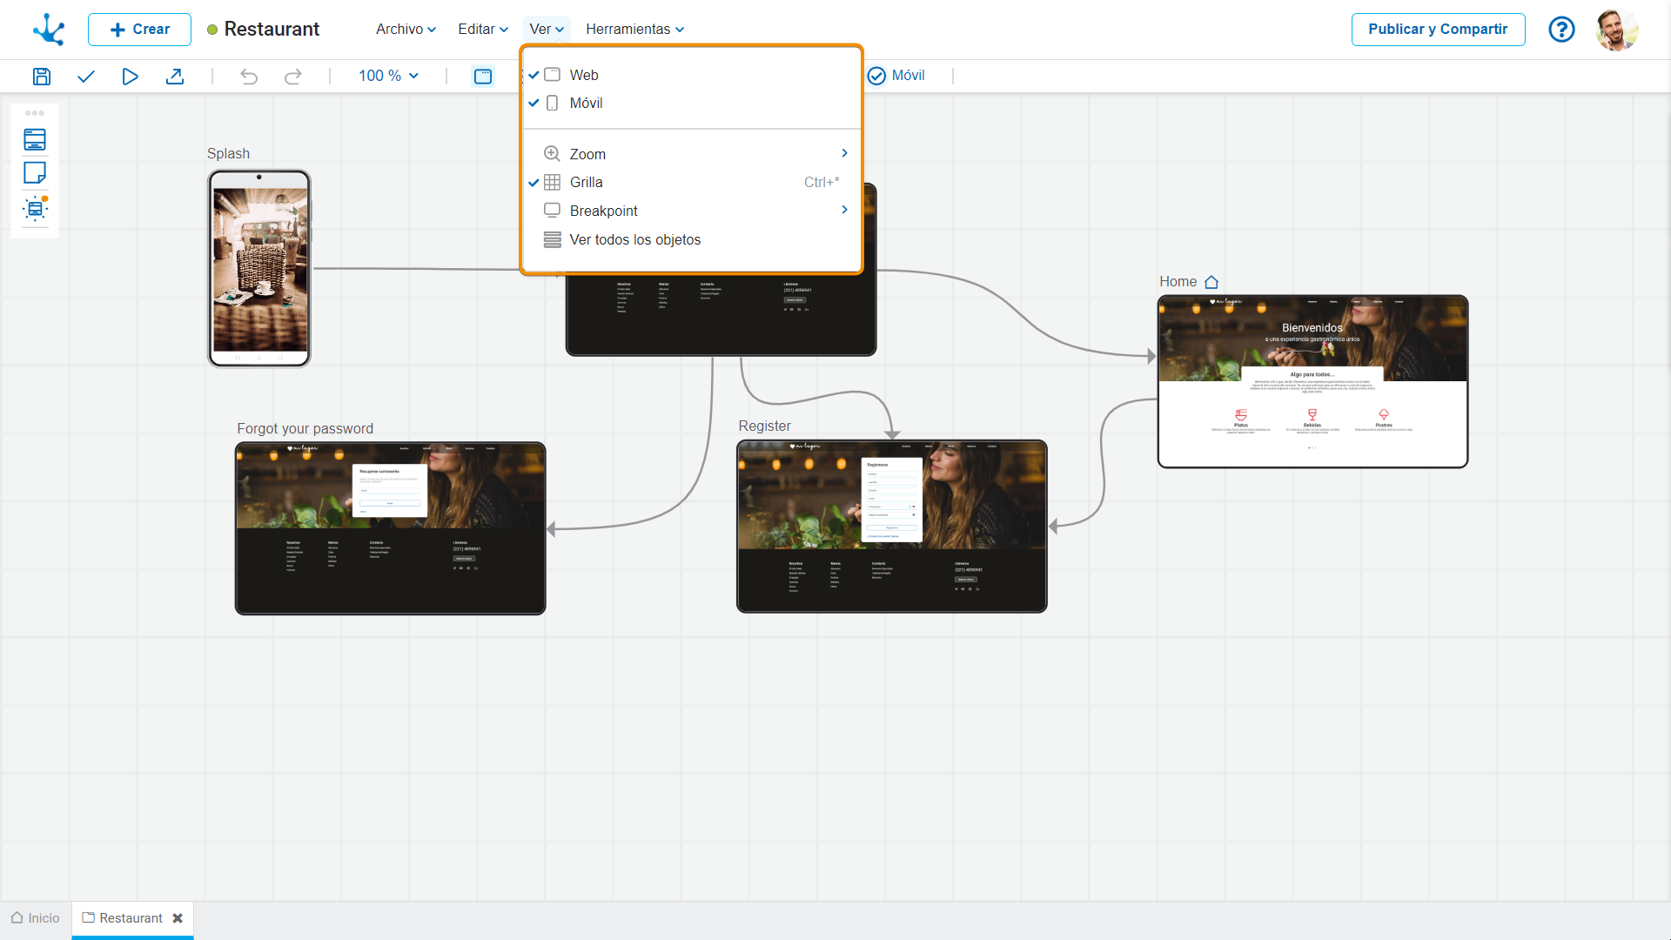The image size is (1671, 940).
Task: Toggle the Web view checkbox in menu
Action: pyautogui.click(x=583, y=75)
